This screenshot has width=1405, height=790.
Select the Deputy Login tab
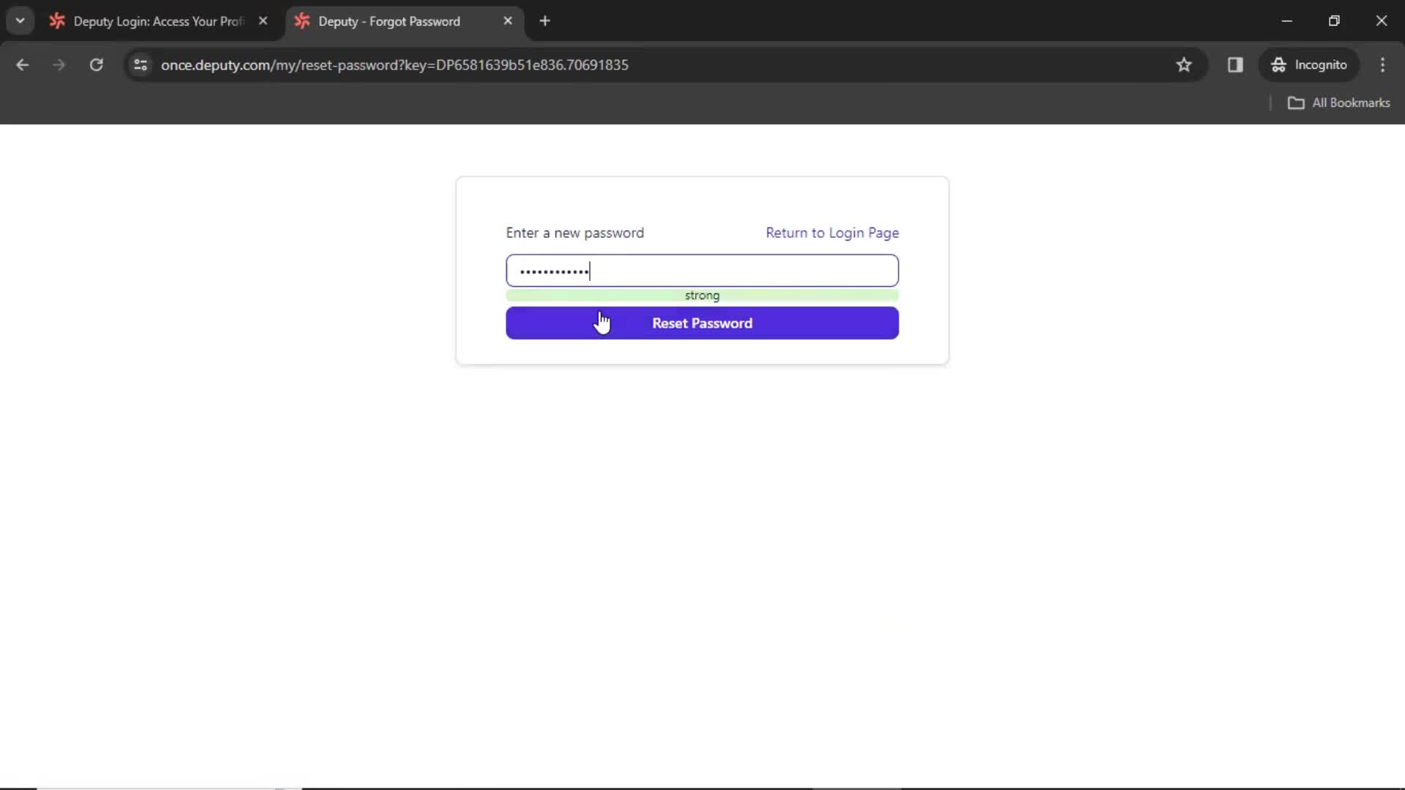tap(158, 21)
